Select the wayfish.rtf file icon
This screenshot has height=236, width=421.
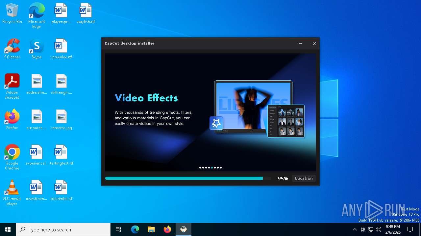86,13
